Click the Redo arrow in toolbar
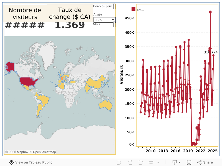This screenshot has height=166, width=222. (130, 162)
